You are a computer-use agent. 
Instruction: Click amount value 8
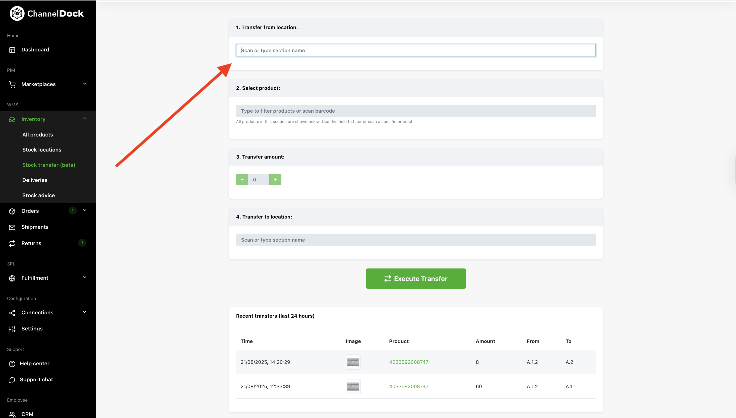477,362
